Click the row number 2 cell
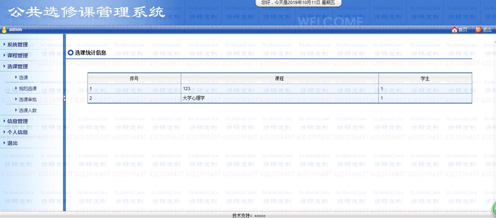496x218 pixels. pos(134,98)
